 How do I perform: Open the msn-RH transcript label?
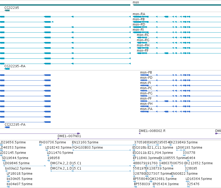(x=143, y=45)
